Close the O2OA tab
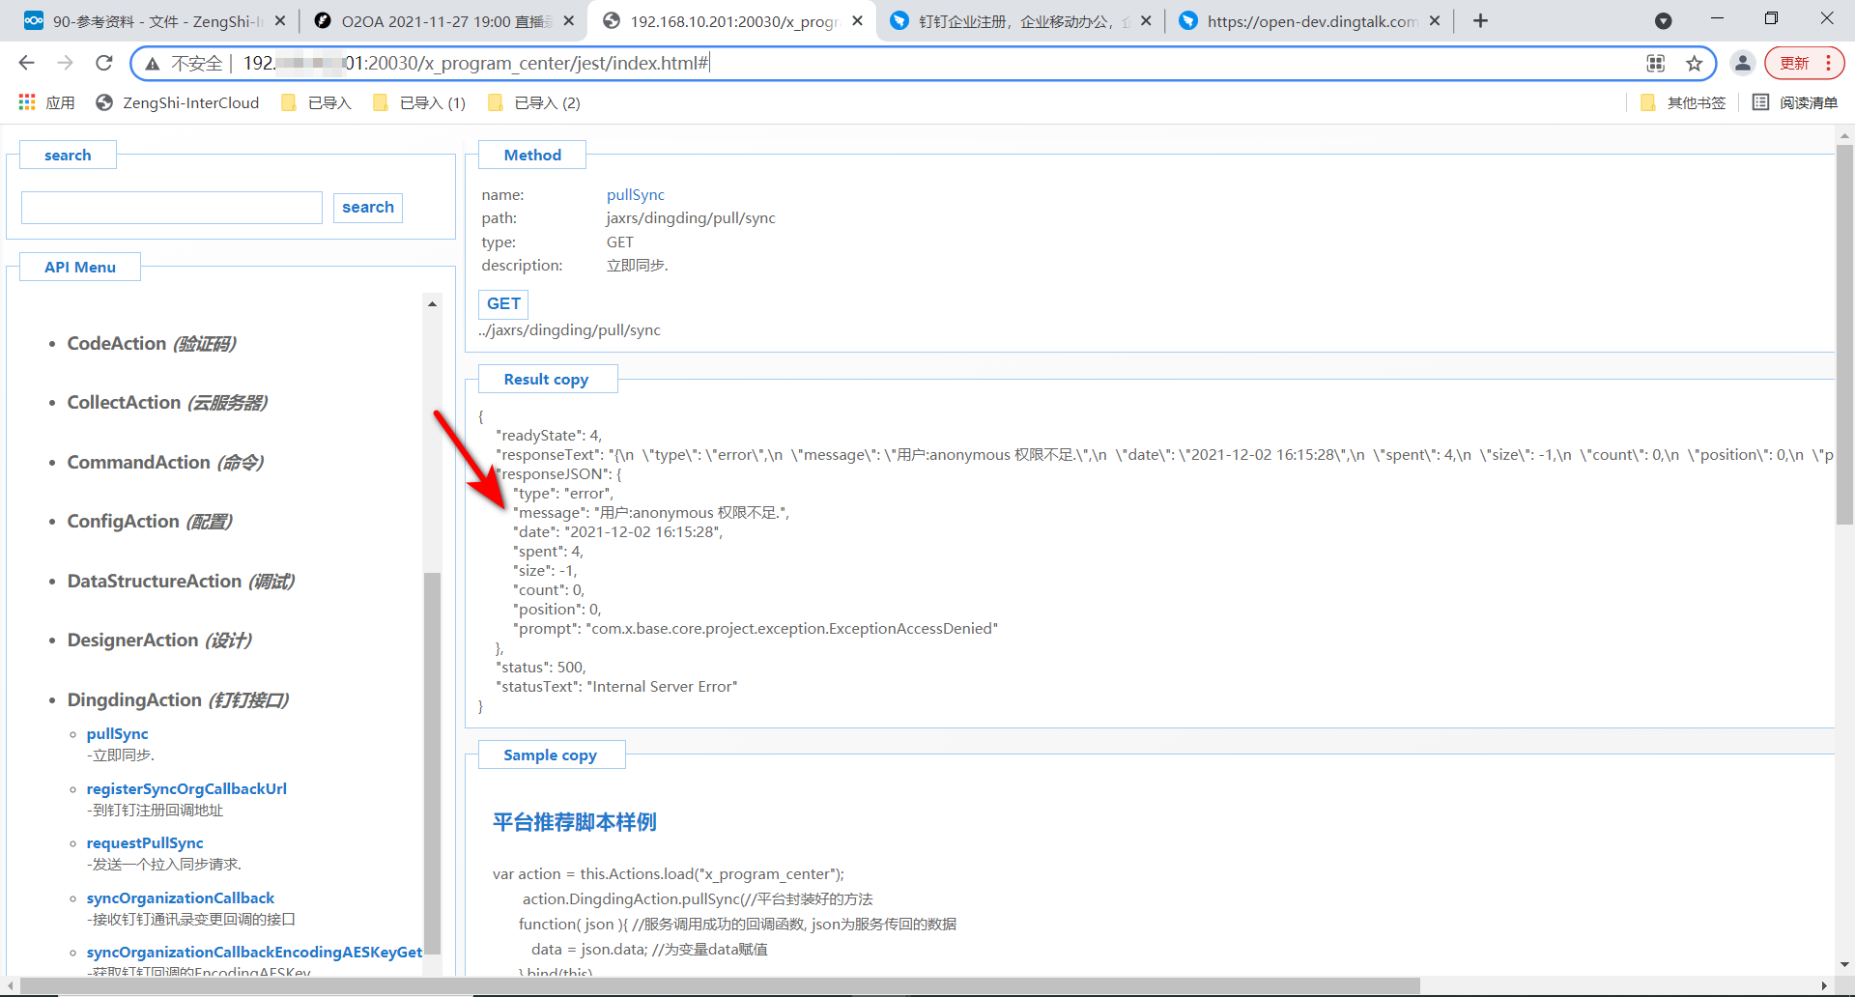 point(569,20)
